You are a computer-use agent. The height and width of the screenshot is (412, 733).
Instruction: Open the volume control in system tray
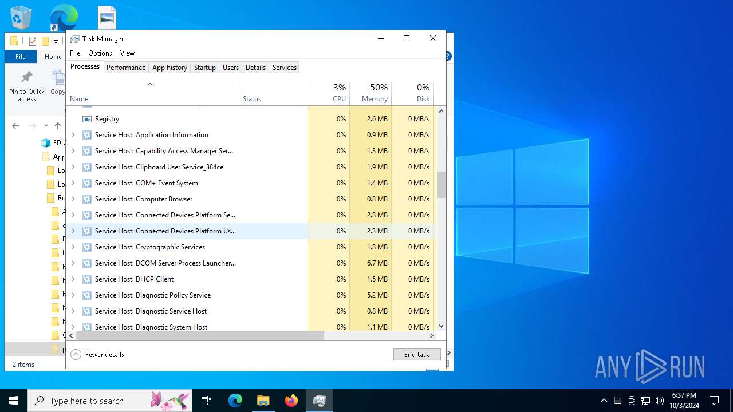[659, 401]
